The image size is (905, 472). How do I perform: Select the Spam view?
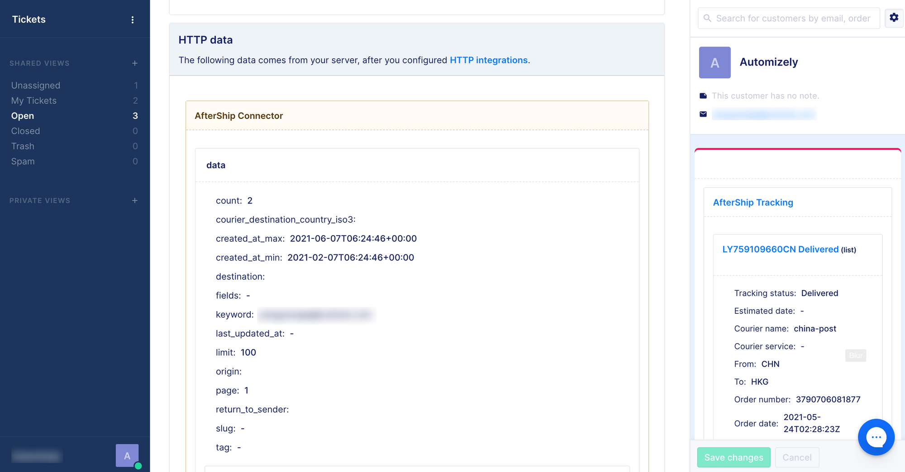click(75, 161)
